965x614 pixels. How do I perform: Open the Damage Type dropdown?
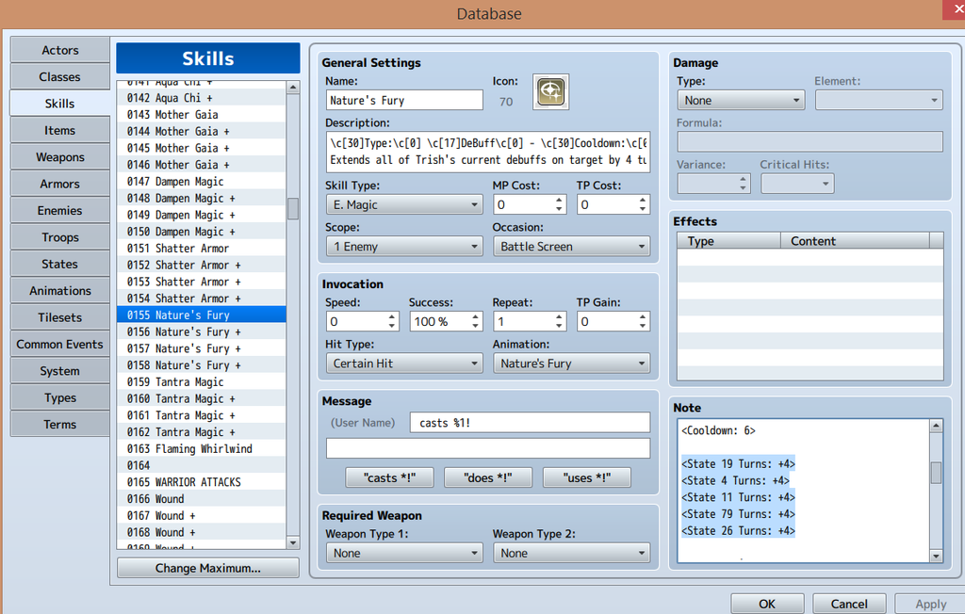tap(740, 101)
